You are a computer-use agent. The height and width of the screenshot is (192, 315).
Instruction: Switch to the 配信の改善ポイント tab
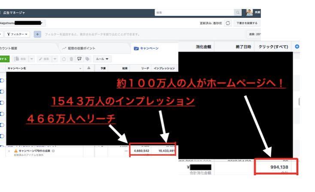[x=82, y=49]
